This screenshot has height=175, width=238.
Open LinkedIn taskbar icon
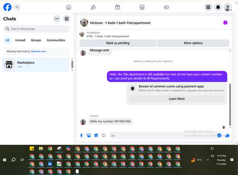tap(50, 164)
